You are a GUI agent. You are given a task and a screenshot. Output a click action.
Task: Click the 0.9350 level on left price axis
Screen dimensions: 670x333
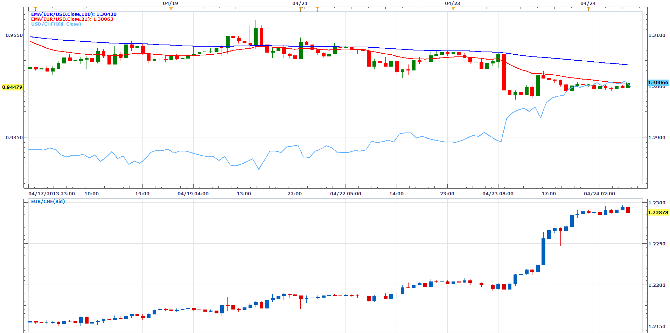[14, 138]
